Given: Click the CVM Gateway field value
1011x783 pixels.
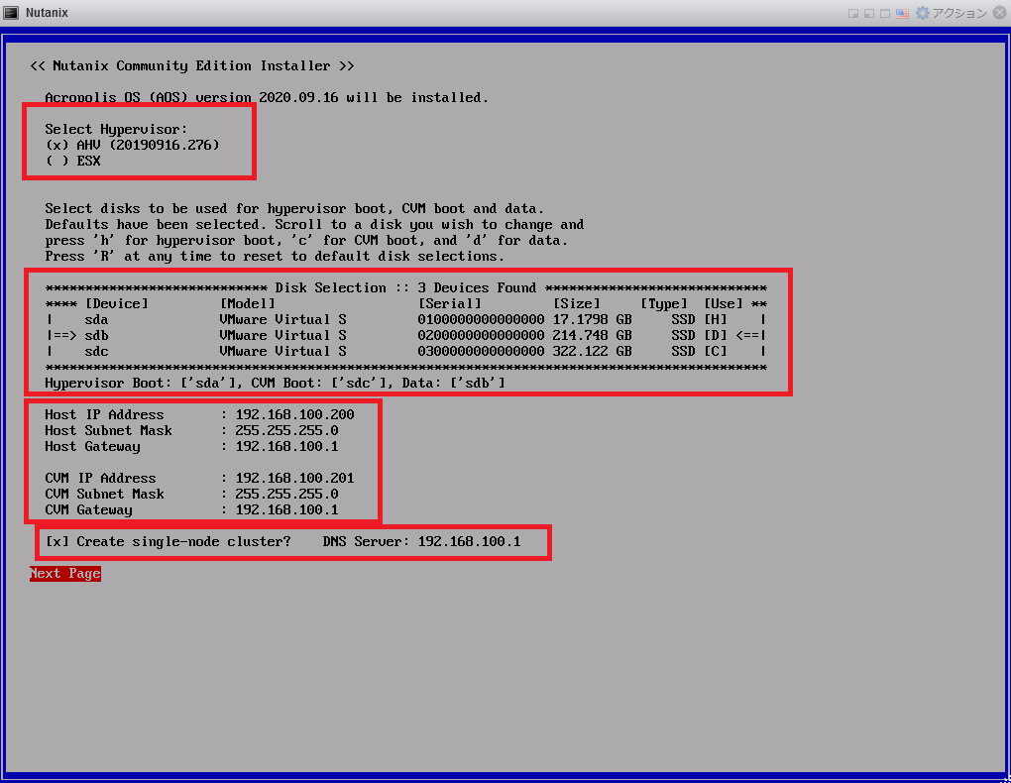Looking at the screenshot, I should (x=286, y=509).
